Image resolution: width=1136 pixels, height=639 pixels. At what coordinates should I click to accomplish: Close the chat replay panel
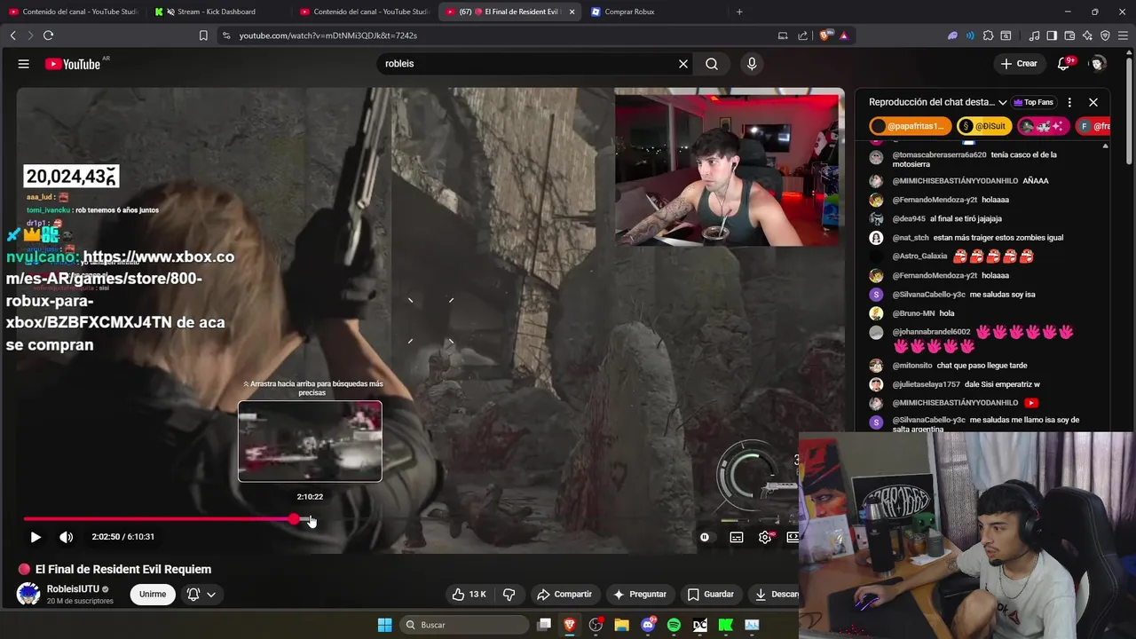point(1093,102)
